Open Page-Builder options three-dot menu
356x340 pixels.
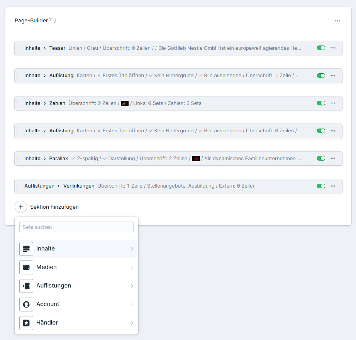[x=337, y=21]
